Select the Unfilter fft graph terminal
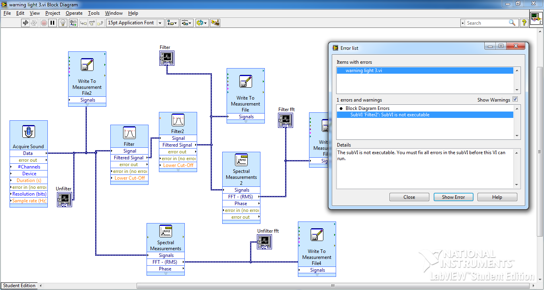The width and height of the screenshot is (544, 290). (264, 242)
